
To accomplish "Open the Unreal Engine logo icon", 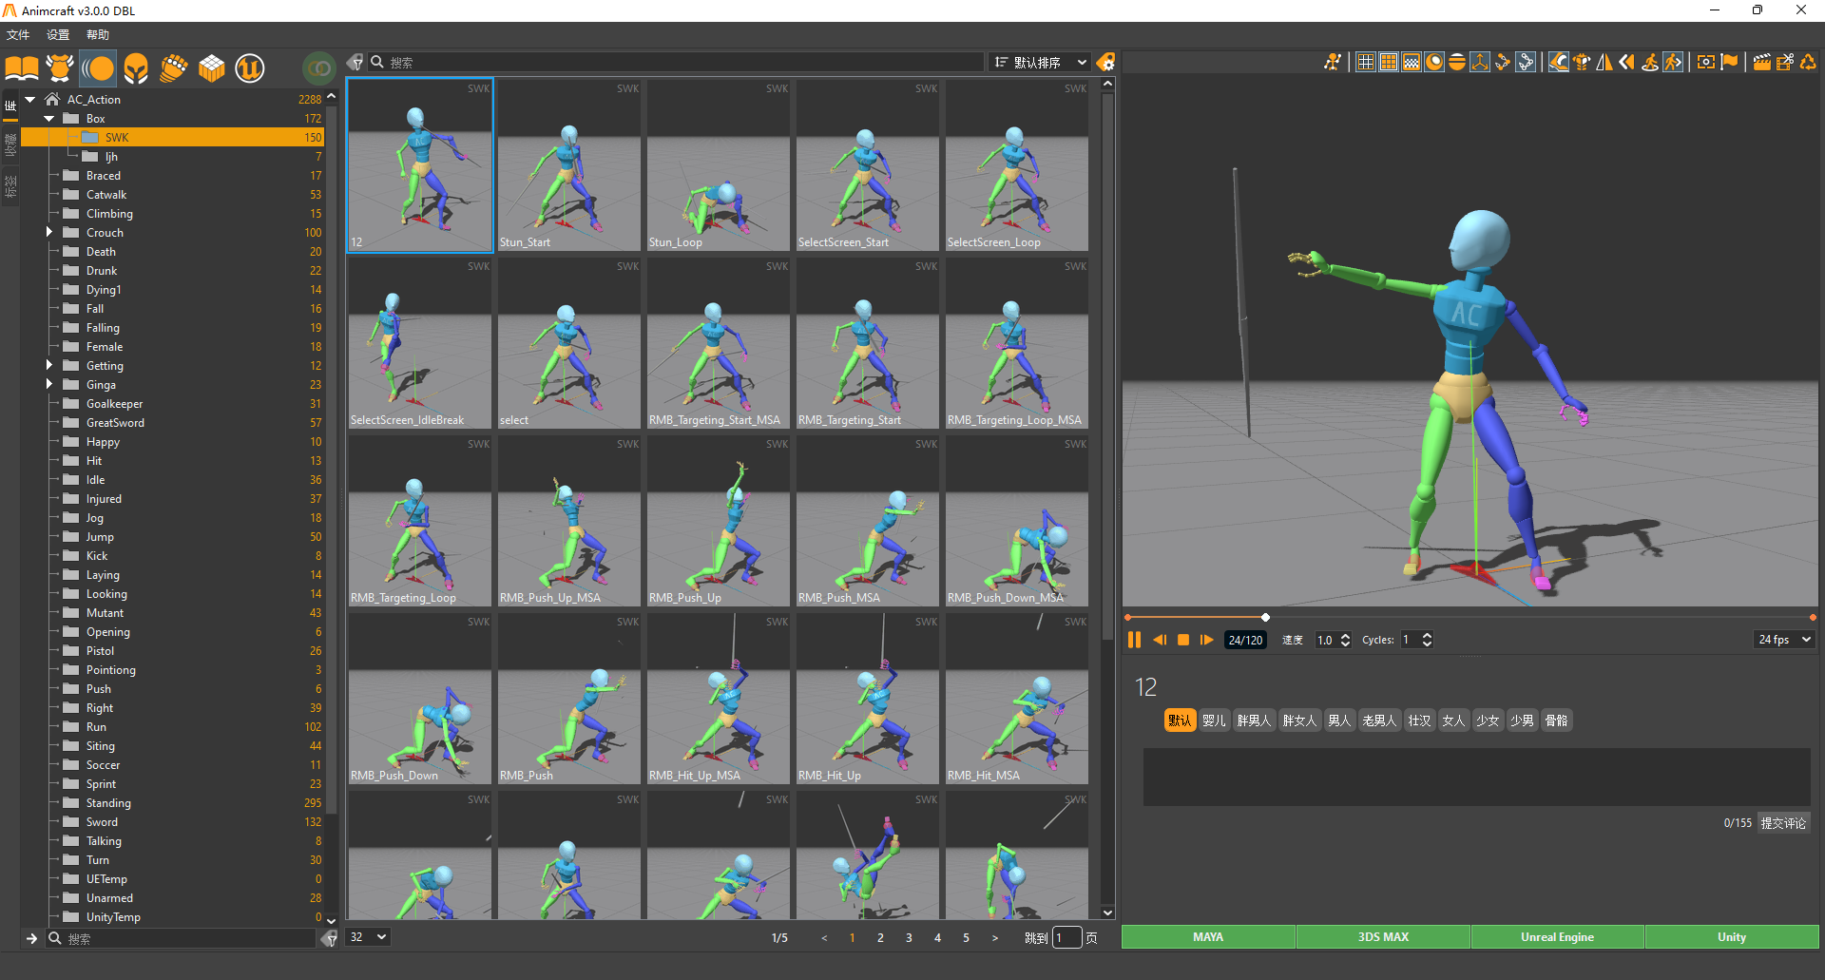I will click(250, 67).
